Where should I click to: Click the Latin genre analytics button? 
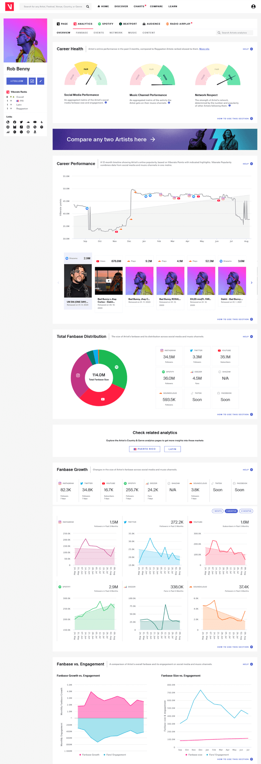tap(172, 449)
